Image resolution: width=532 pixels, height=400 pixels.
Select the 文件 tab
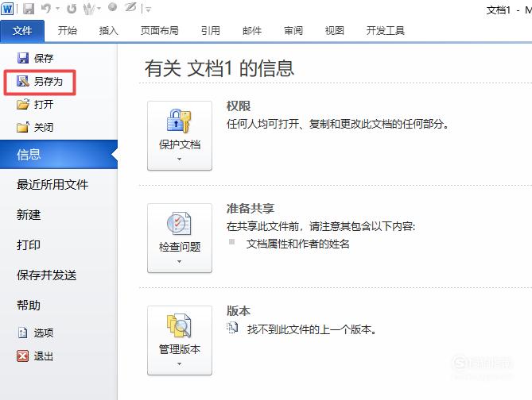pos(22,31)
